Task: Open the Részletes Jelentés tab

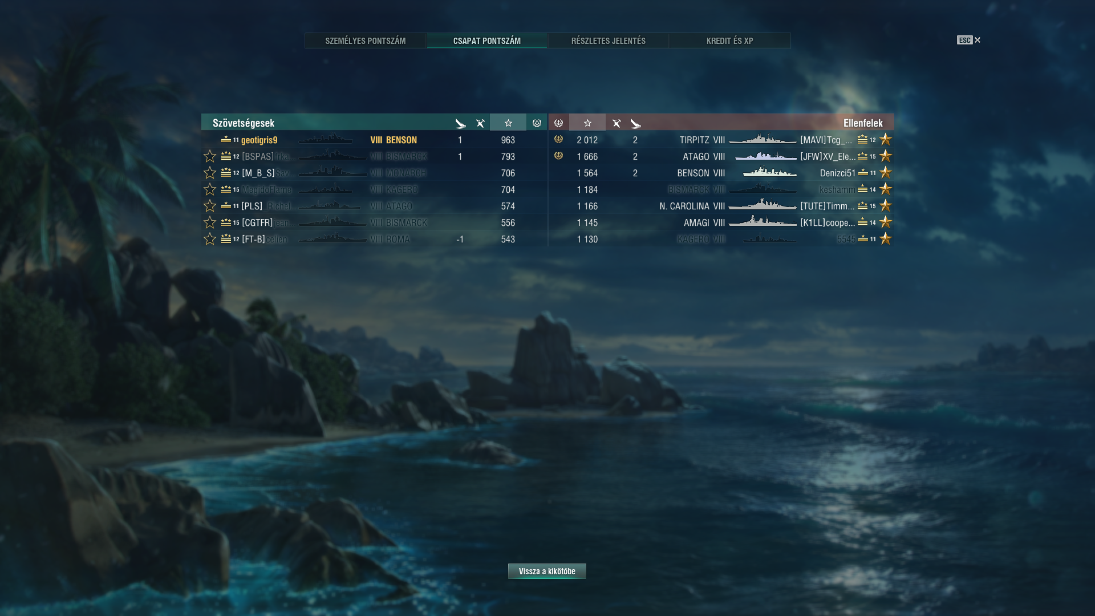Action: tap(609, 40)
